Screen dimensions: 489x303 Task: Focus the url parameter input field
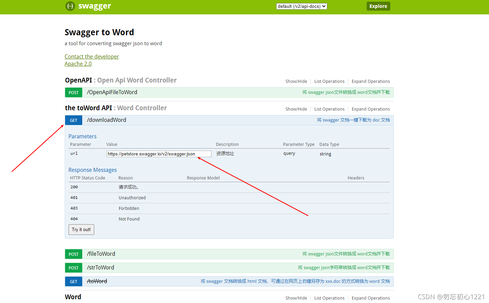point(159,154)
